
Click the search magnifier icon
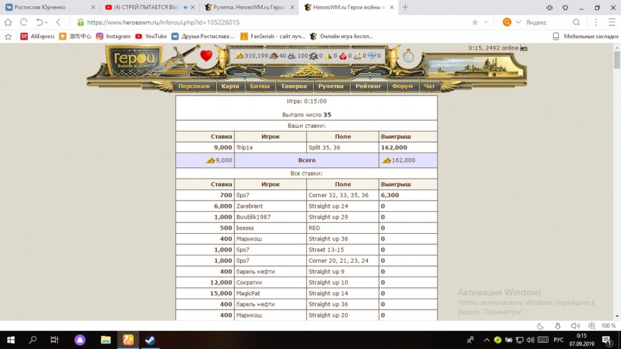pos(576,22)
